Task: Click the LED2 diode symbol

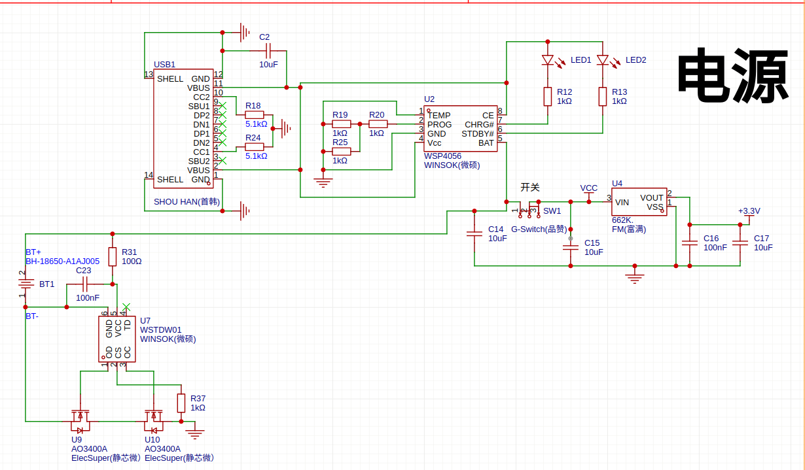Action: [603, 60]
